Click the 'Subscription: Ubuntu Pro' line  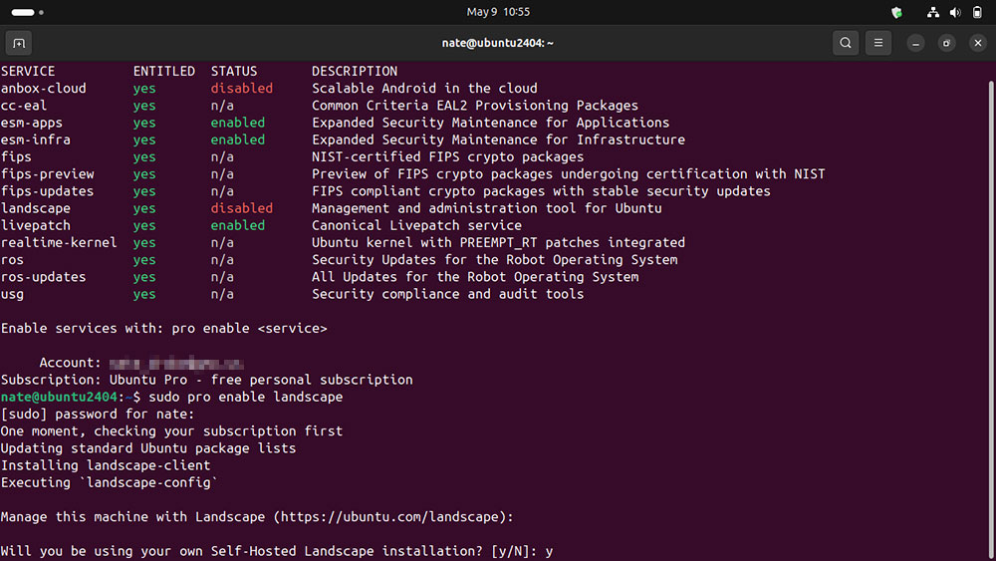tap(206, 380)
